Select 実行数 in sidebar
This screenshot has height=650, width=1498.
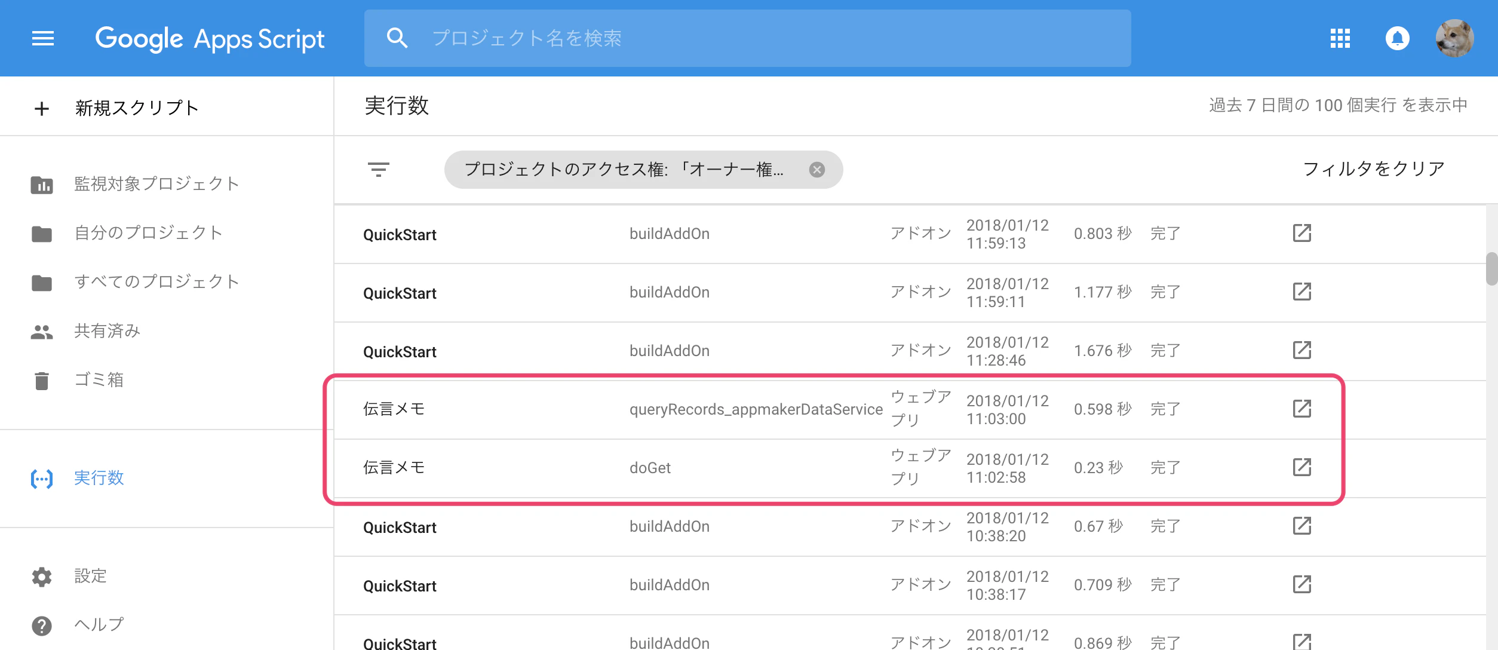pos(99,478)
